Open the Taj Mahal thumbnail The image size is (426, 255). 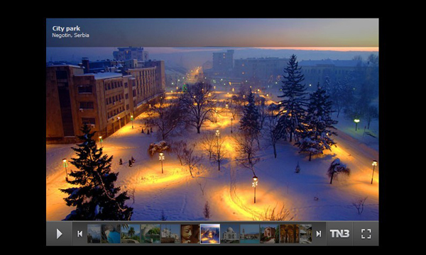point(230,234)
